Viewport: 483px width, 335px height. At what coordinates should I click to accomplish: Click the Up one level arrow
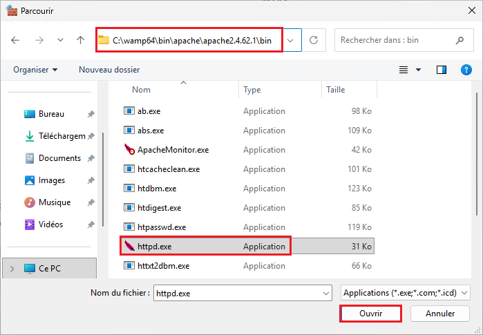(80, 41)
